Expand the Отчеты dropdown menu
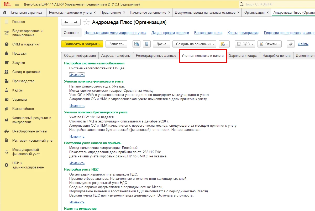 coord(270,44)
